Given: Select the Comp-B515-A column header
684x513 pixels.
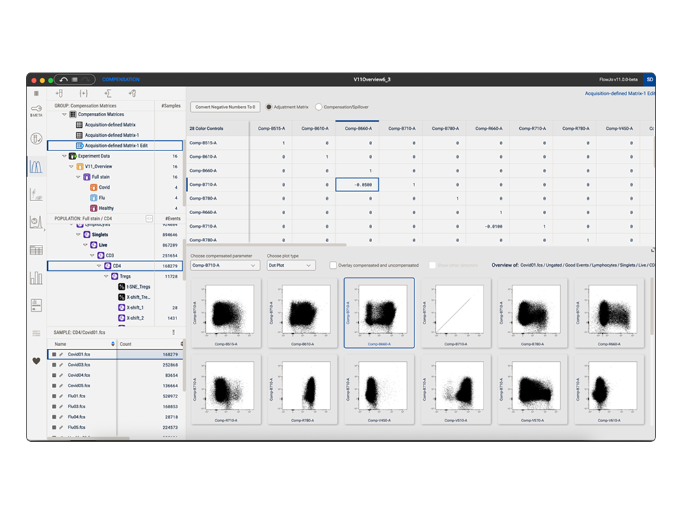Looking at the screenshot, I should pyautogui.click(x=272, y=129).
